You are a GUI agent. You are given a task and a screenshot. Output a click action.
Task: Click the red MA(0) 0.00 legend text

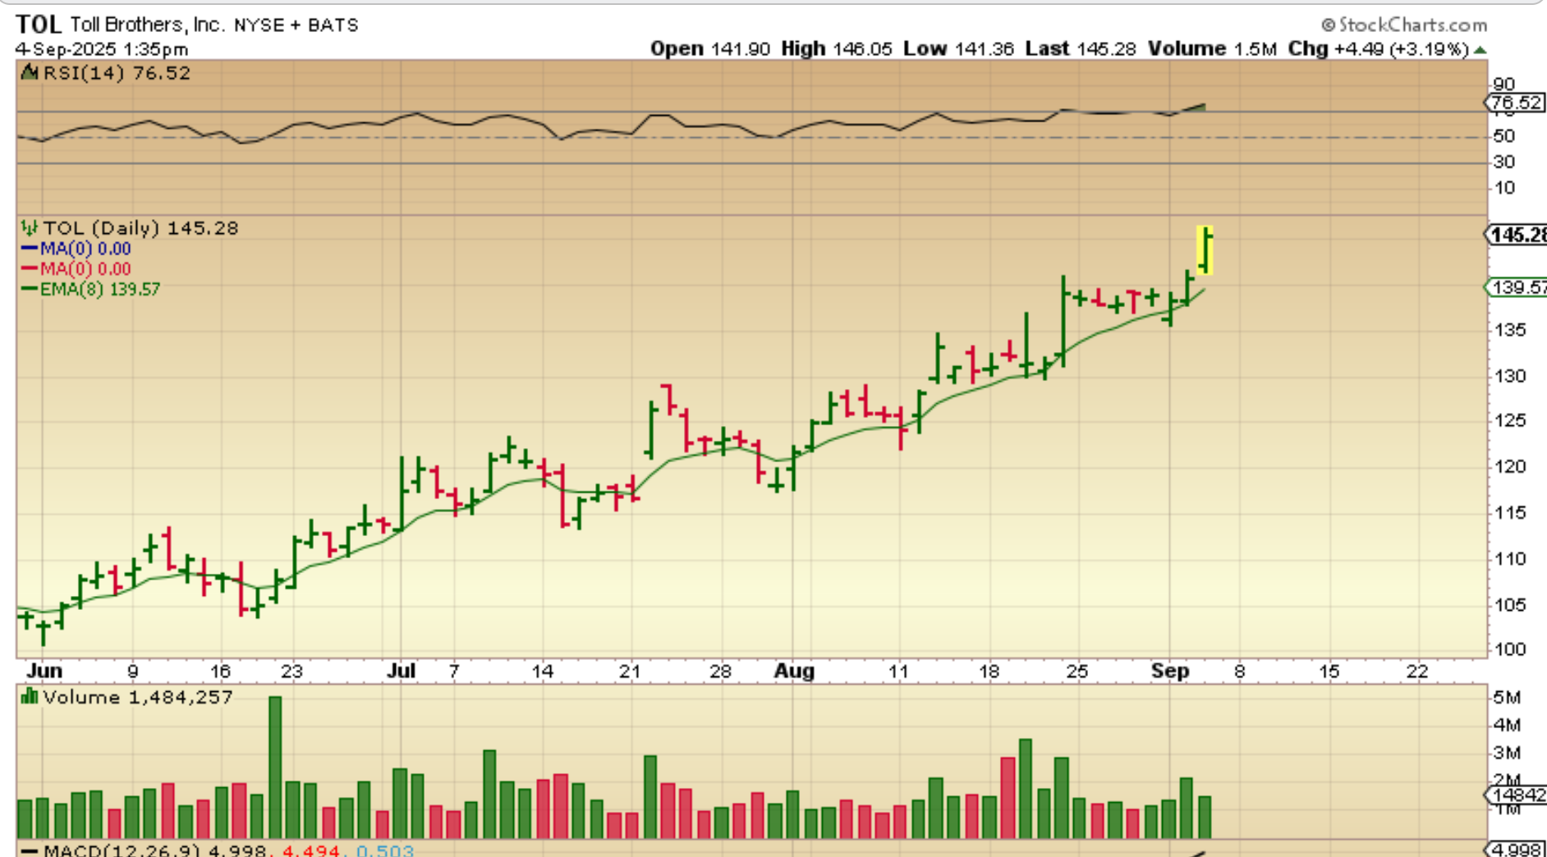[85, 268]
